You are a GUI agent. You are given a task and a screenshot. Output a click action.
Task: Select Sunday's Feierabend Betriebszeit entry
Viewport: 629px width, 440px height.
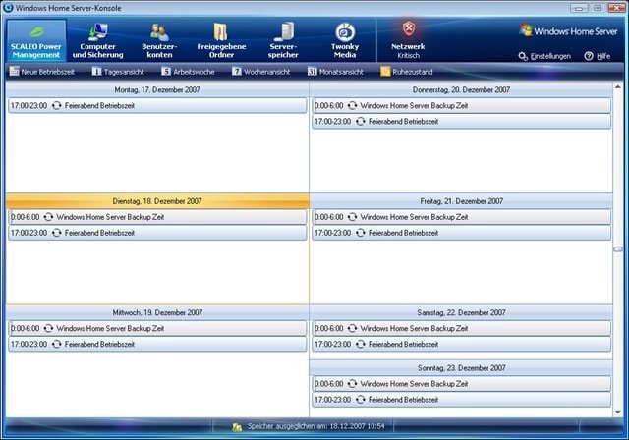[x=461, y=400]
